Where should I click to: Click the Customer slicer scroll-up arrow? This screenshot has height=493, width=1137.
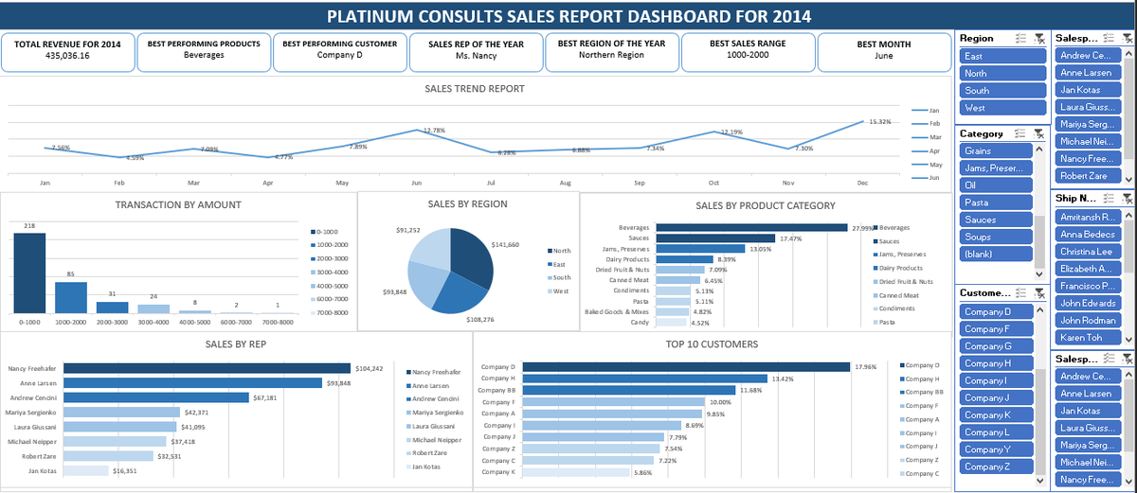click(1039, 308)
